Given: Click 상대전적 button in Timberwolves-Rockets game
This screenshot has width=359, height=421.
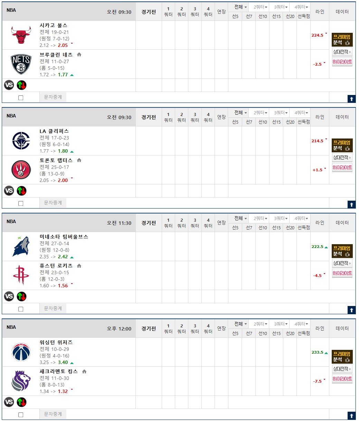Looking at the screenshot, I should point(342,264).
